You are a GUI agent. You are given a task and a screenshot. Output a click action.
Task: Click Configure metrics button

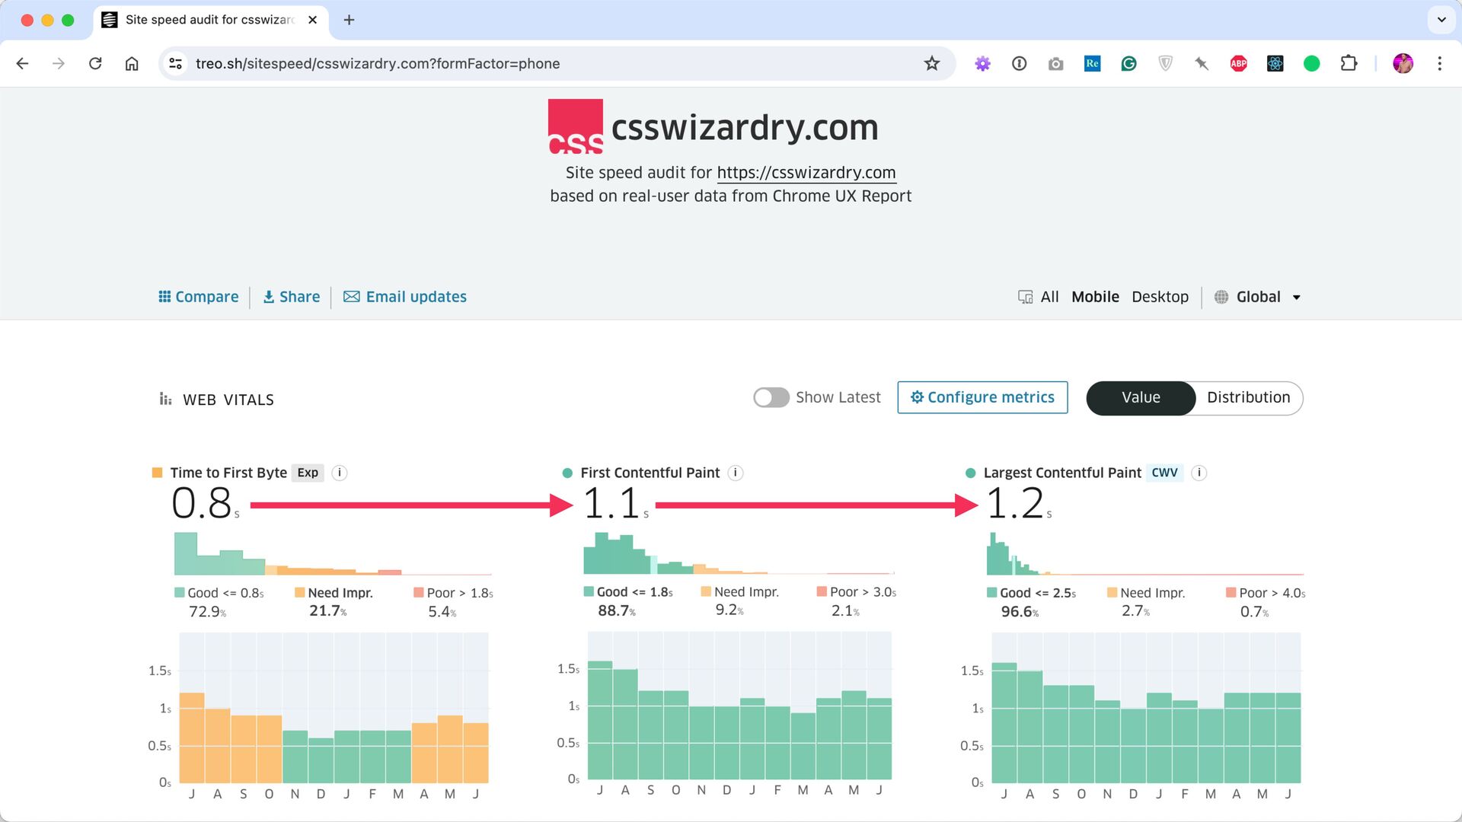pyautogui.click(x=982, y=397)
